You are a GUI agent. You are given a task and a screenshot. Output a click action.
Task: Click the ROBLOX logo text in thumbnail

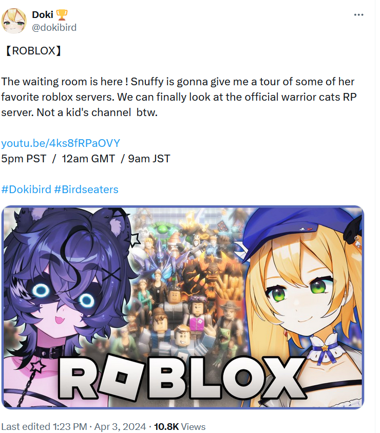click(x=182, y=378)
